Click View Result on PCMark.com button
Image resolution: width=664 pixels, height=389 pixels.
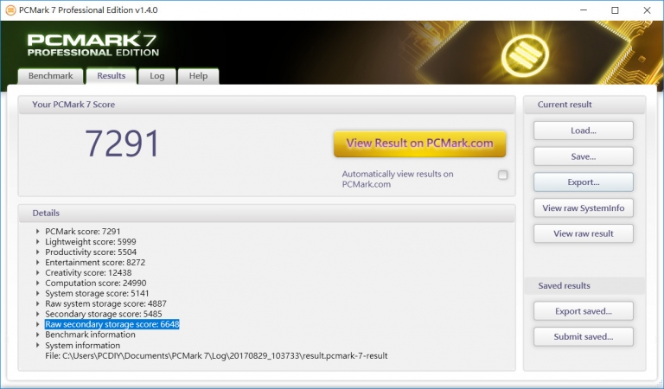[x=419, y=143]
